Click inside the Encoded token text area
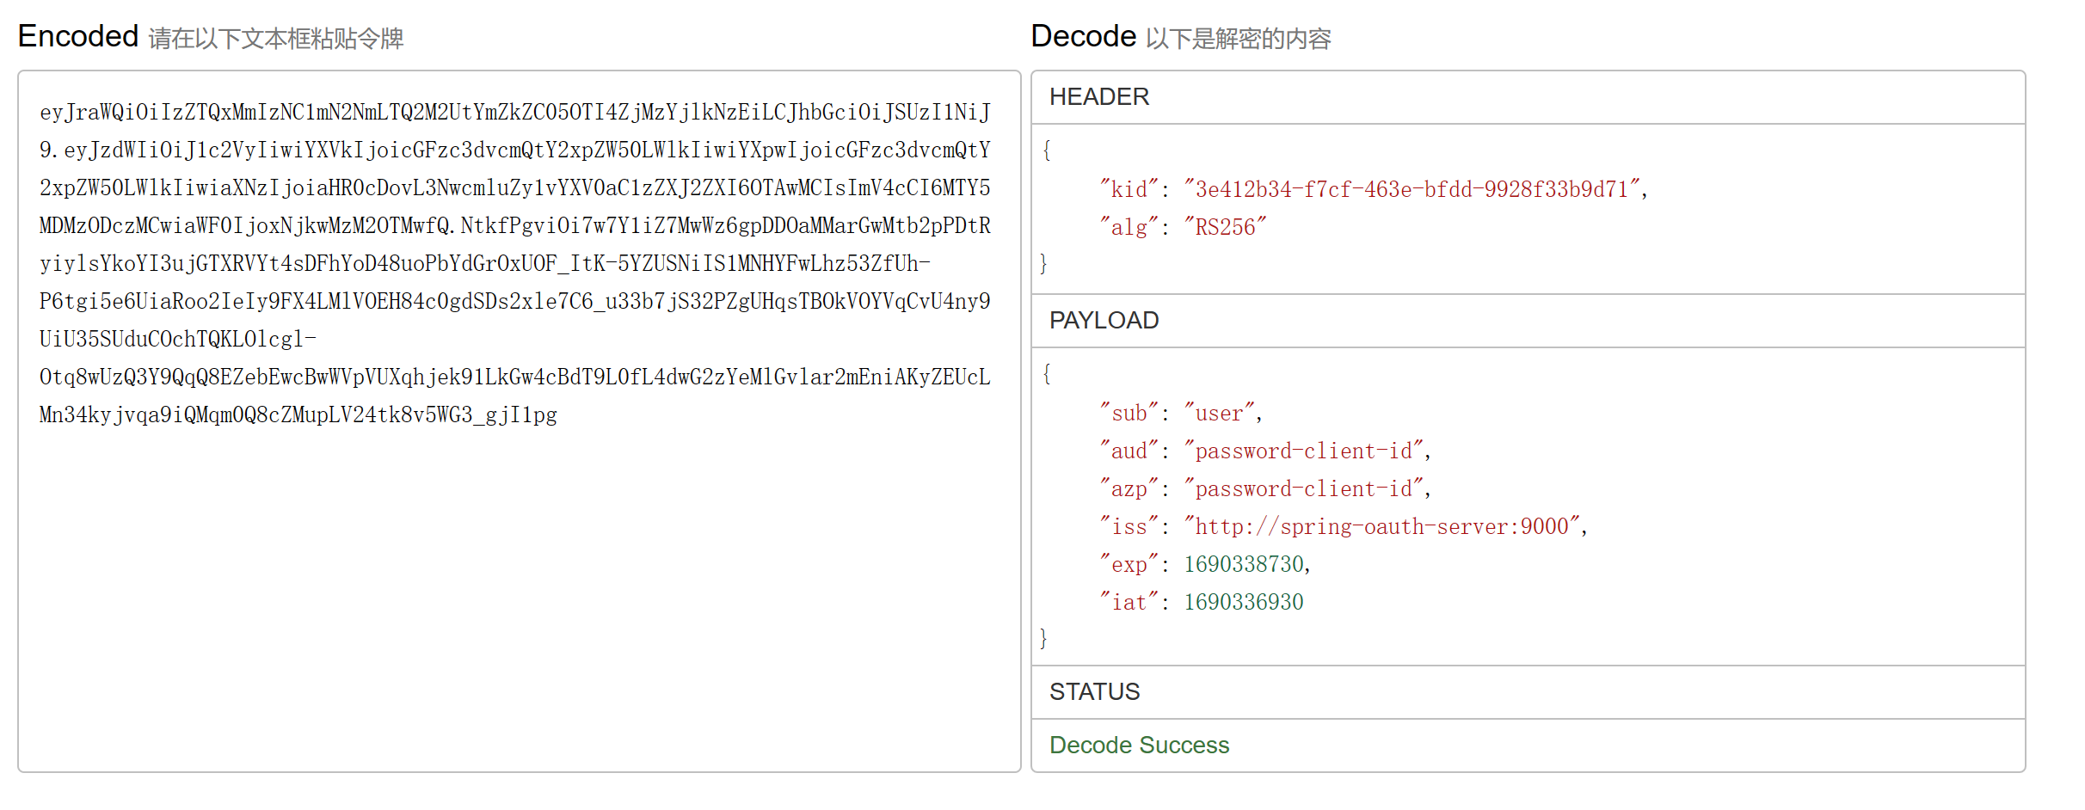2085x810 pixels. click(519, 421)
